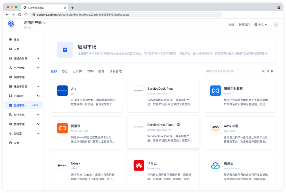The height and width of the screenshot is (193, 286).
Task: Click the 应用市场 header bag icon
Action: point(65,50)
